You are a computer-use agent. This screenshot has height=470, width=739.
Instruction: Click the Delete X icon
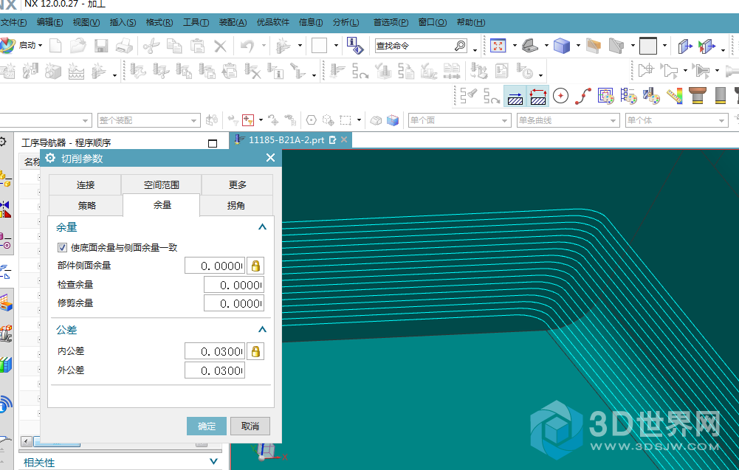(220, 46)
